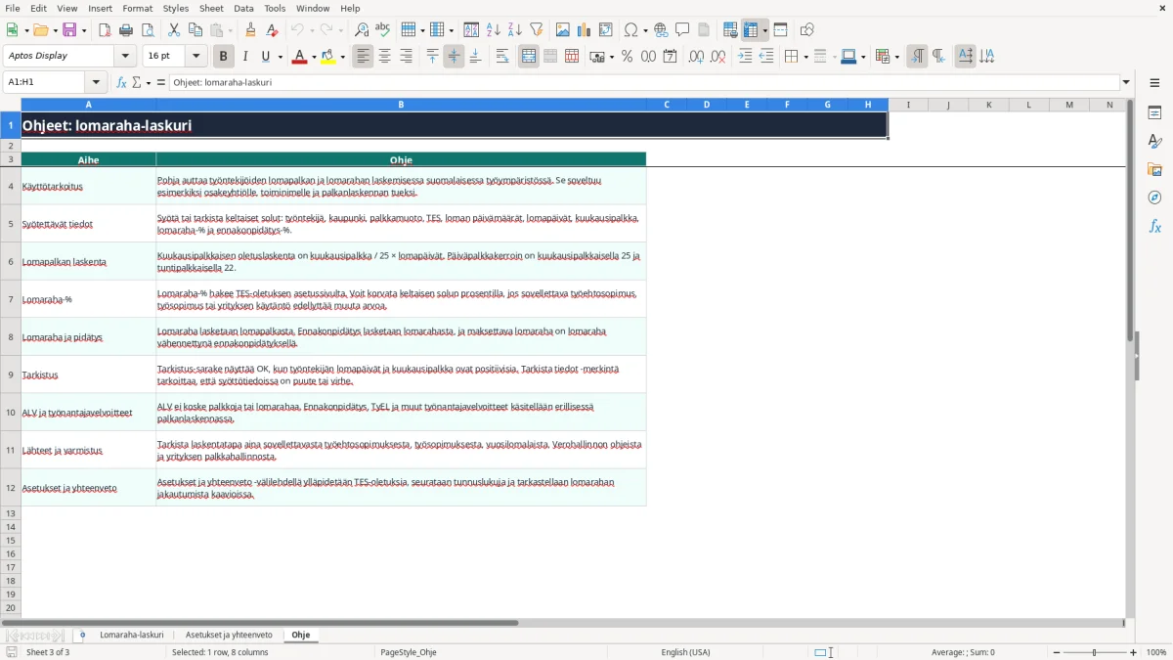Viewport: 1173px width, 660px height.
Task: Sort ascending using the A-Z icon
Action: tap(494, 30)
